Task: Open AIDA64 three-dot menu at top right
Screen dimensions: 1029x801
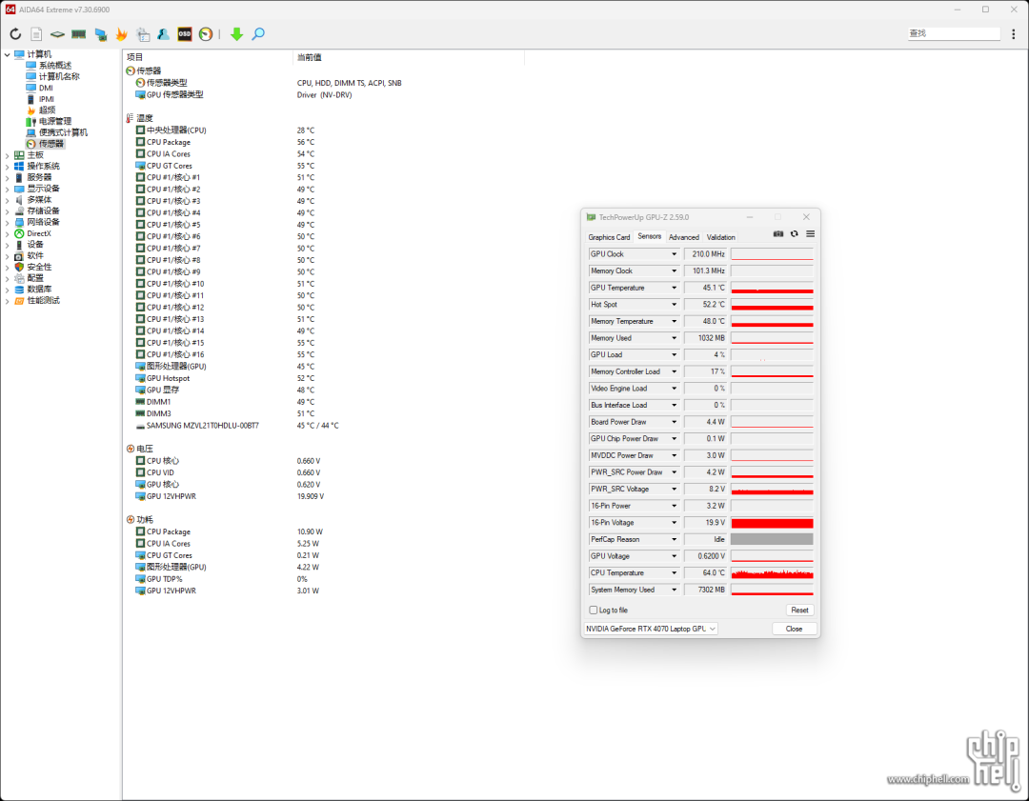Action: [1013, 34]
